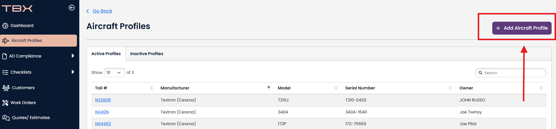Open Customers via the people icon
Image resolution: width=556 pixels, height=129 pixels.
tap(6, 88)
